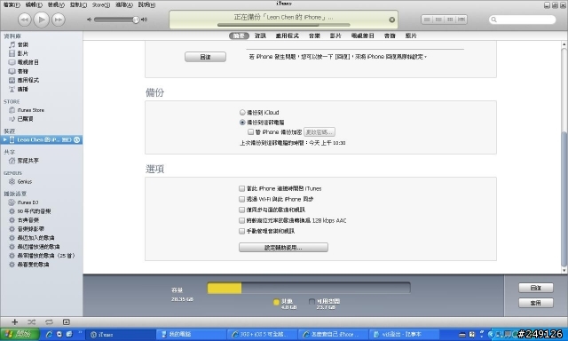The image size is (568, 341).
Task: Cancel the backup using the X icon
Action: [x=392, y=20]
